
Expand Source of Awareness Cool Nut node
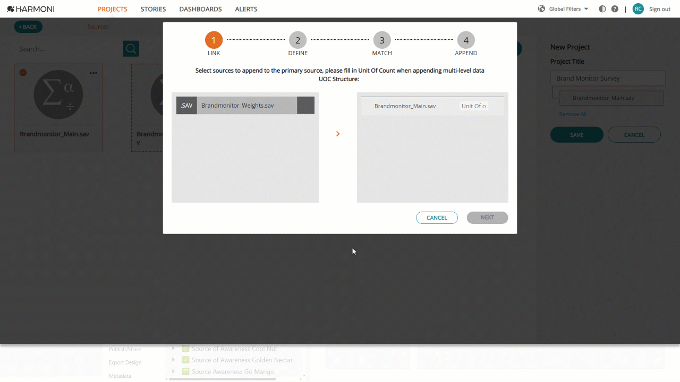173,349
